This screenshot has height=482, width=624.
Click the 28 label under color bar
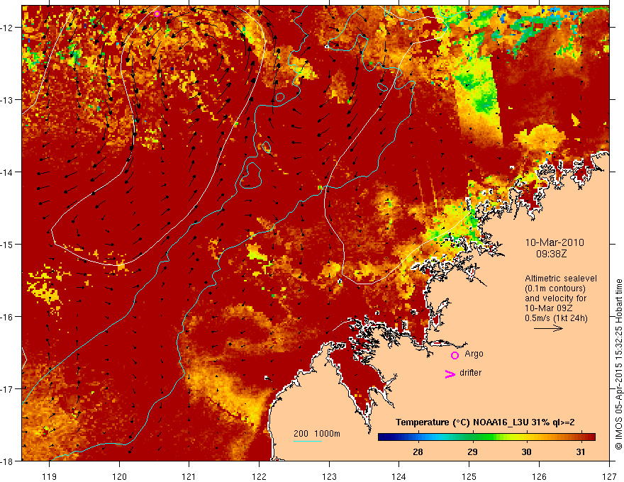(418, 452)
